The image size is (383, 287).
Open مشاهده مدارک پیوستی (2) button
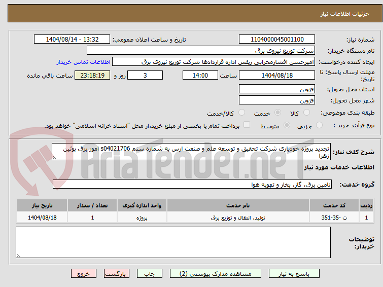(x=216, y=274)
